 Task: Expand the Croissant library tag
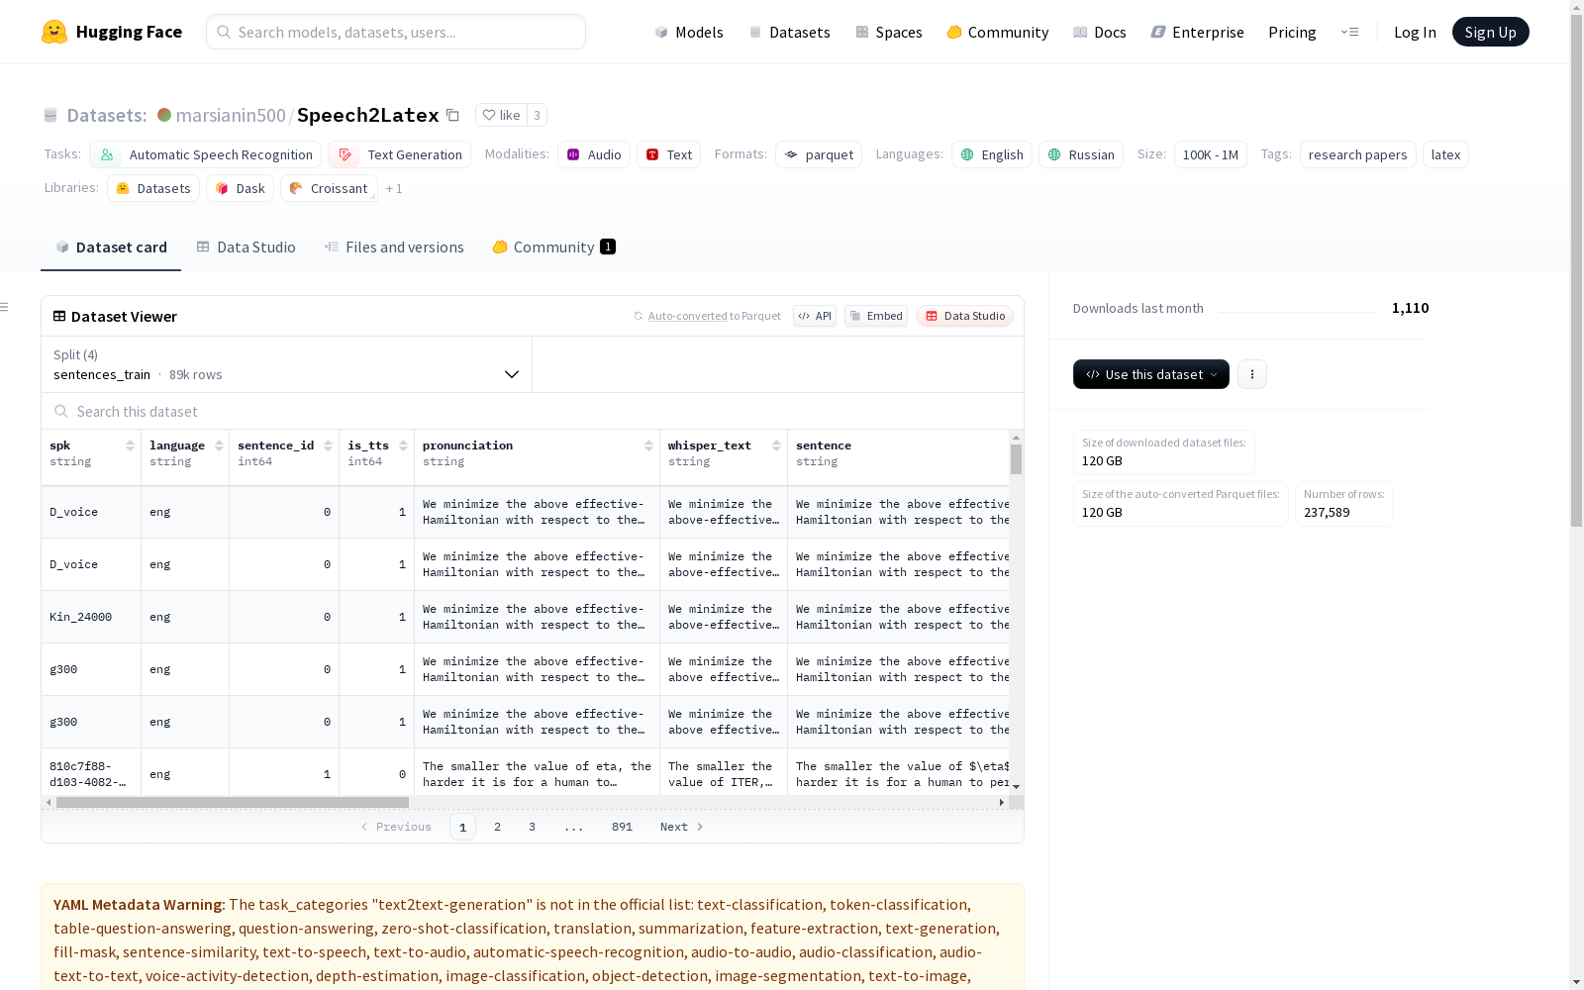tap(329, 188)
